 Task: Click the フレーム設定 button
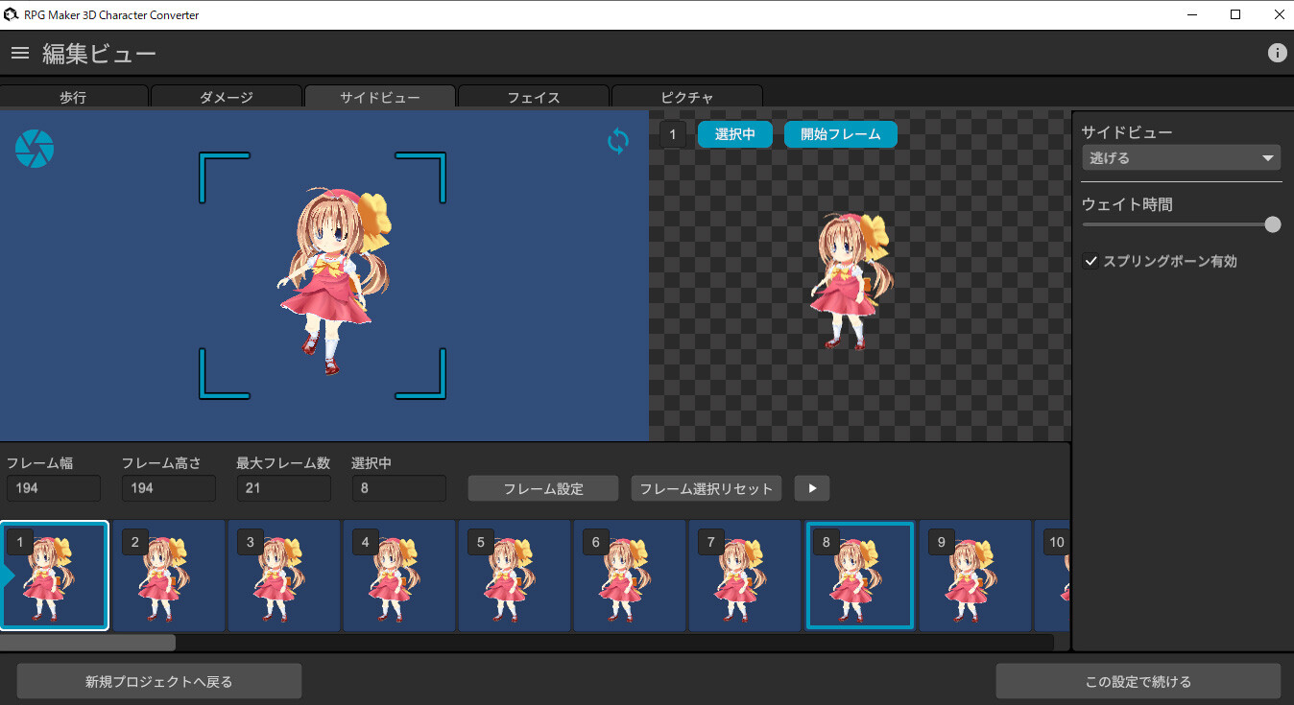(542, 487)
